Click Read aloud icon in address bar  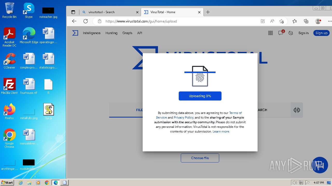272,21
